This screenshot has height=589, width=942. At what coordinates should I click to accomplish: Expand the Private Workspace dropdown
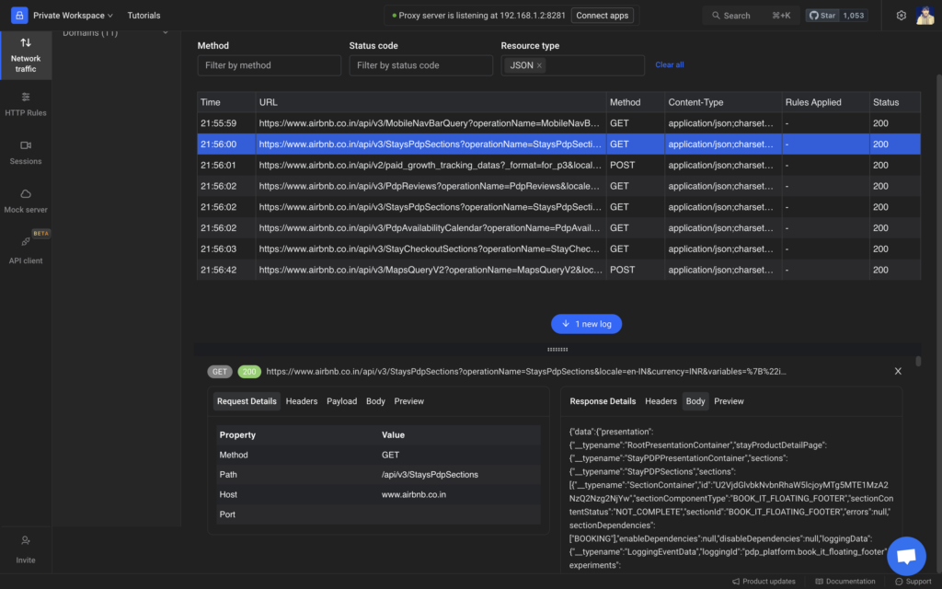(72, 15)
